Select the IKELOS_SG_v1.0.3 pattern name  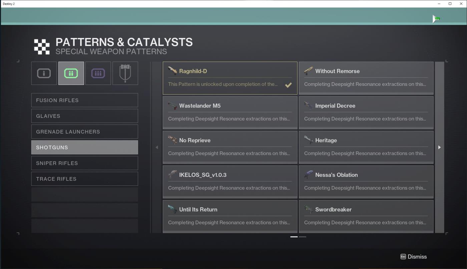(203, 175)
